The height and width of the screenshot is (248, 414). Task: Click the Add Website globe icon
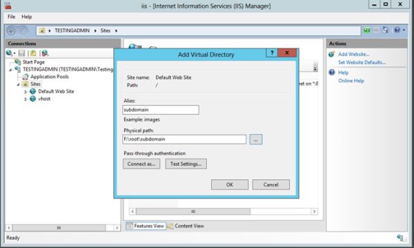tap(332, 54)
